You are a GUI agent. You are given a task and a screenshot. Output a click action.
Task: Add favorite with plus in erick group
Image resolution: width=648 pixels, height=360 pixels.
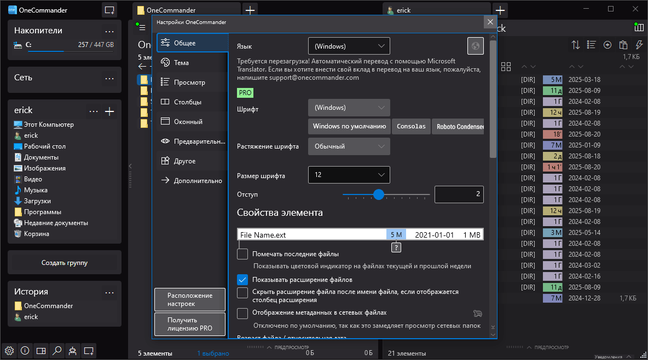coord(109,111)
